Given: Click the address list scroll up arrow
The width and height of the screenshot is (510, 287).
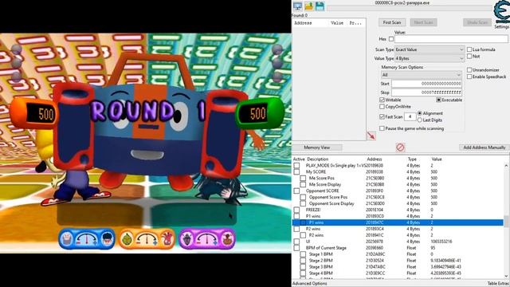Looking at the screenshot, I should [506, 165].
